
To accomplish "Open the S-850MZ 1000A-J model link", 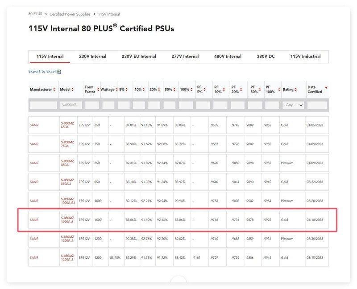I will (66, 220).
